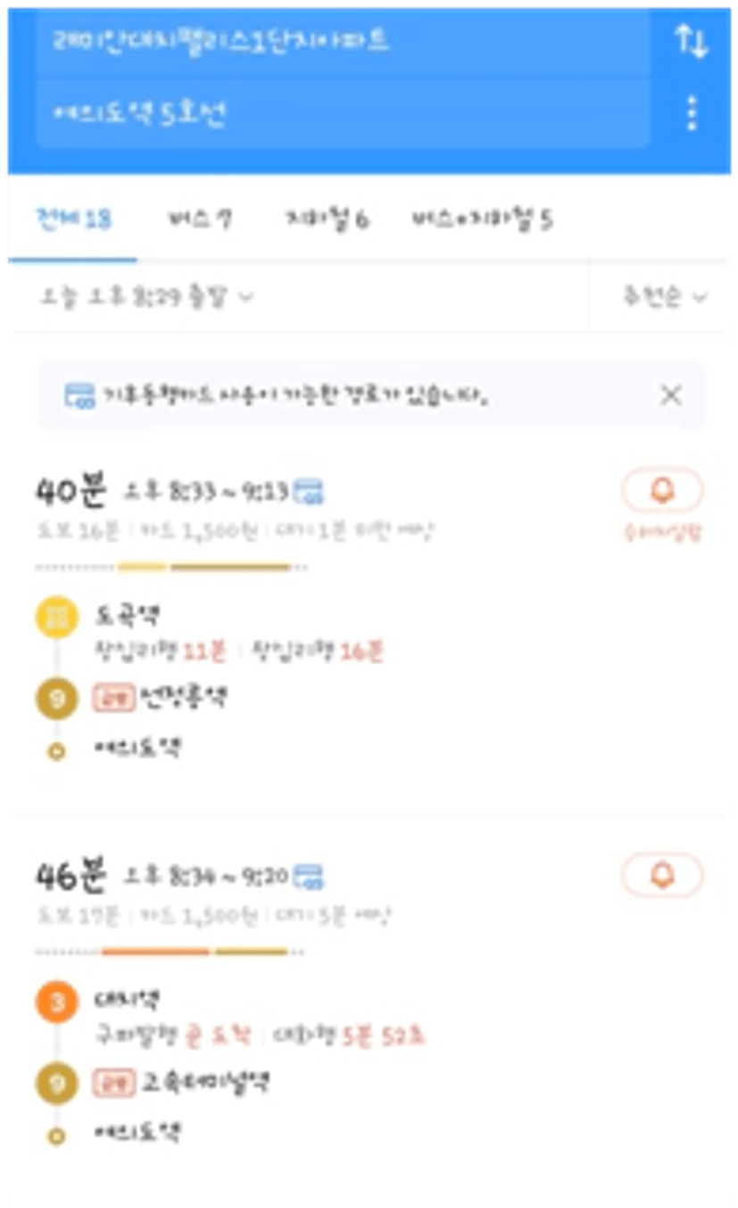This screenshot has width=738, height=1208.
Task: Enable the alarm bell for the 46분 route
Action: pyautogui.click(x=662, y=875)
